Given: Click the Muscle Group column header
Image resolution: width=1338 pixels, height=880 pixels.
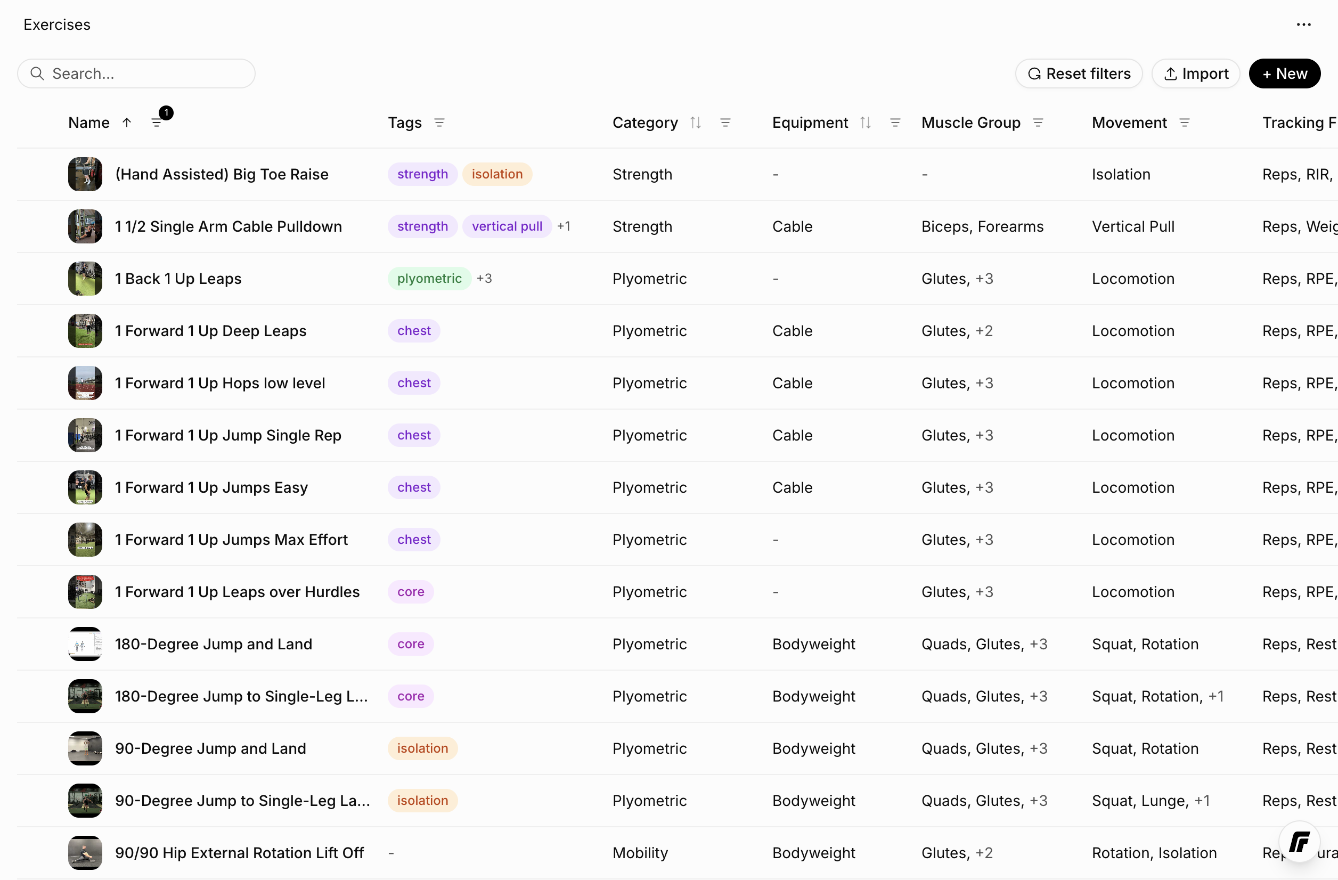Looking at the screenshot, I should (970, 123).
